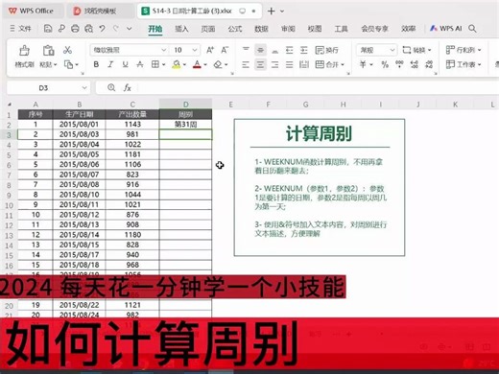
Task: Click the increase decimal icon
Action: pyautogui.click(x=415, y=65)
